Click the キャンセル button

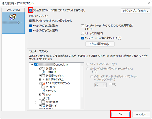pos(141,114)
